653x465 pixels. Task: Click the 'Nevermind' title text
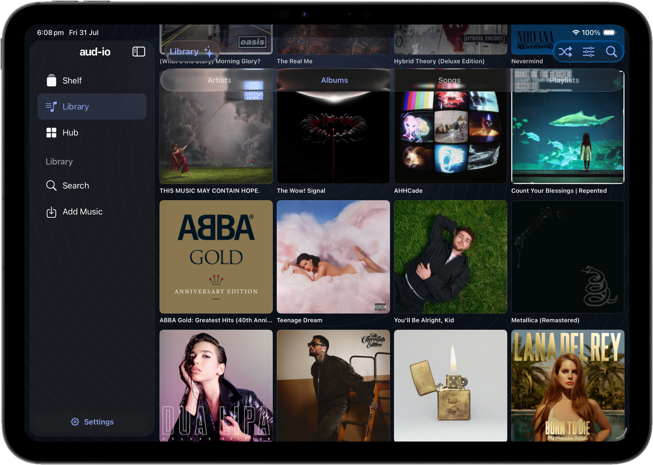pos(527,61)
